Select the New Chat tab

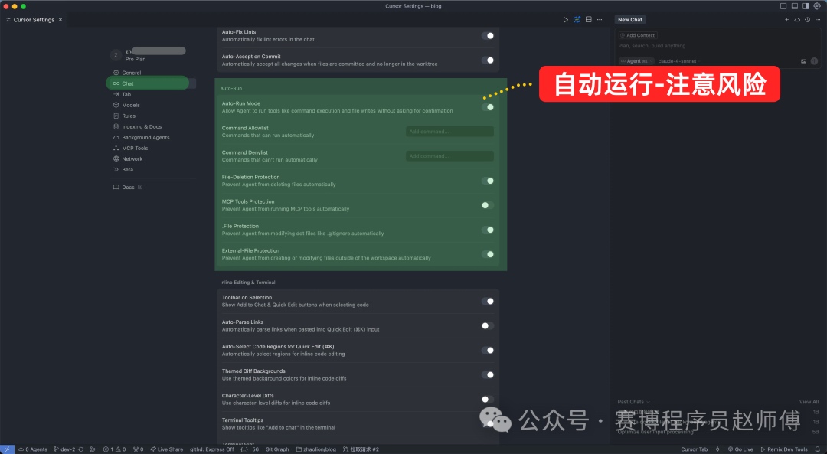[x=630, y=19]
